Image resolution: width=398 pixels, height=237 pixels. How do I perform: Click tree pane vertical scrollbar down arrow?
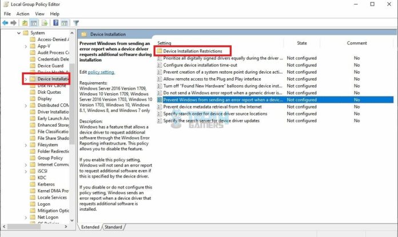click(72, 220)
